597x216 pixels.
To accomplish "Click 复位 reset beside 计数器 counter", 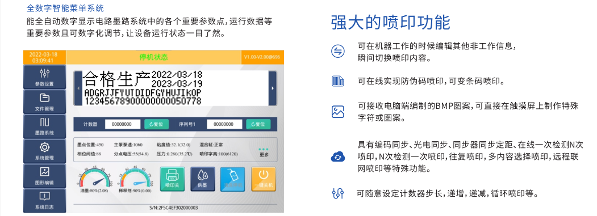I will pos(156,124).
